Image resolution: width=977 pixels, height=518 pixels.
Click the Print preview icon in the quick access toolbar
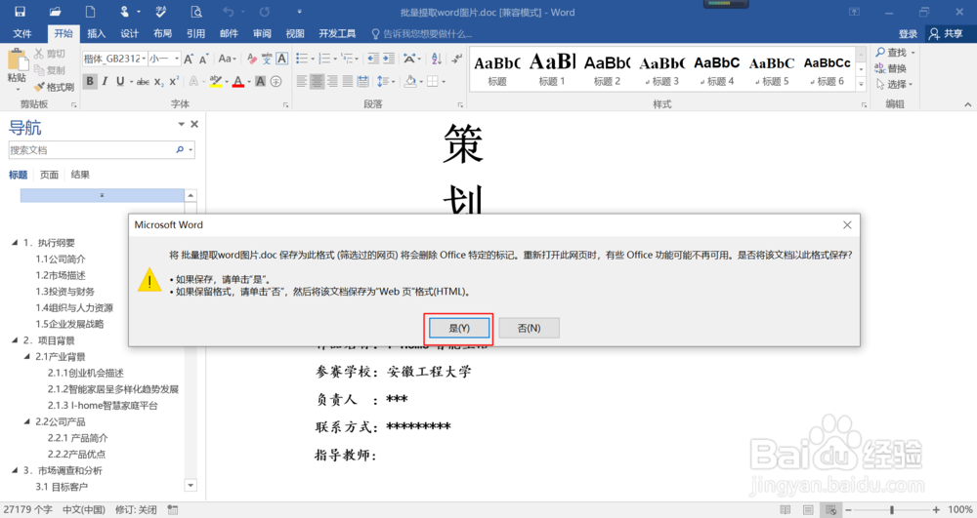tap(196, 12)
